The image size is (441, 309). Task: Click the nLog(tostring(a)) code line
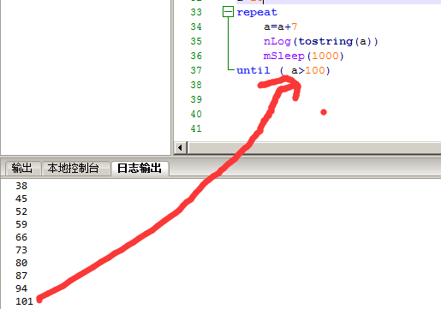click(x=321, y=41)
